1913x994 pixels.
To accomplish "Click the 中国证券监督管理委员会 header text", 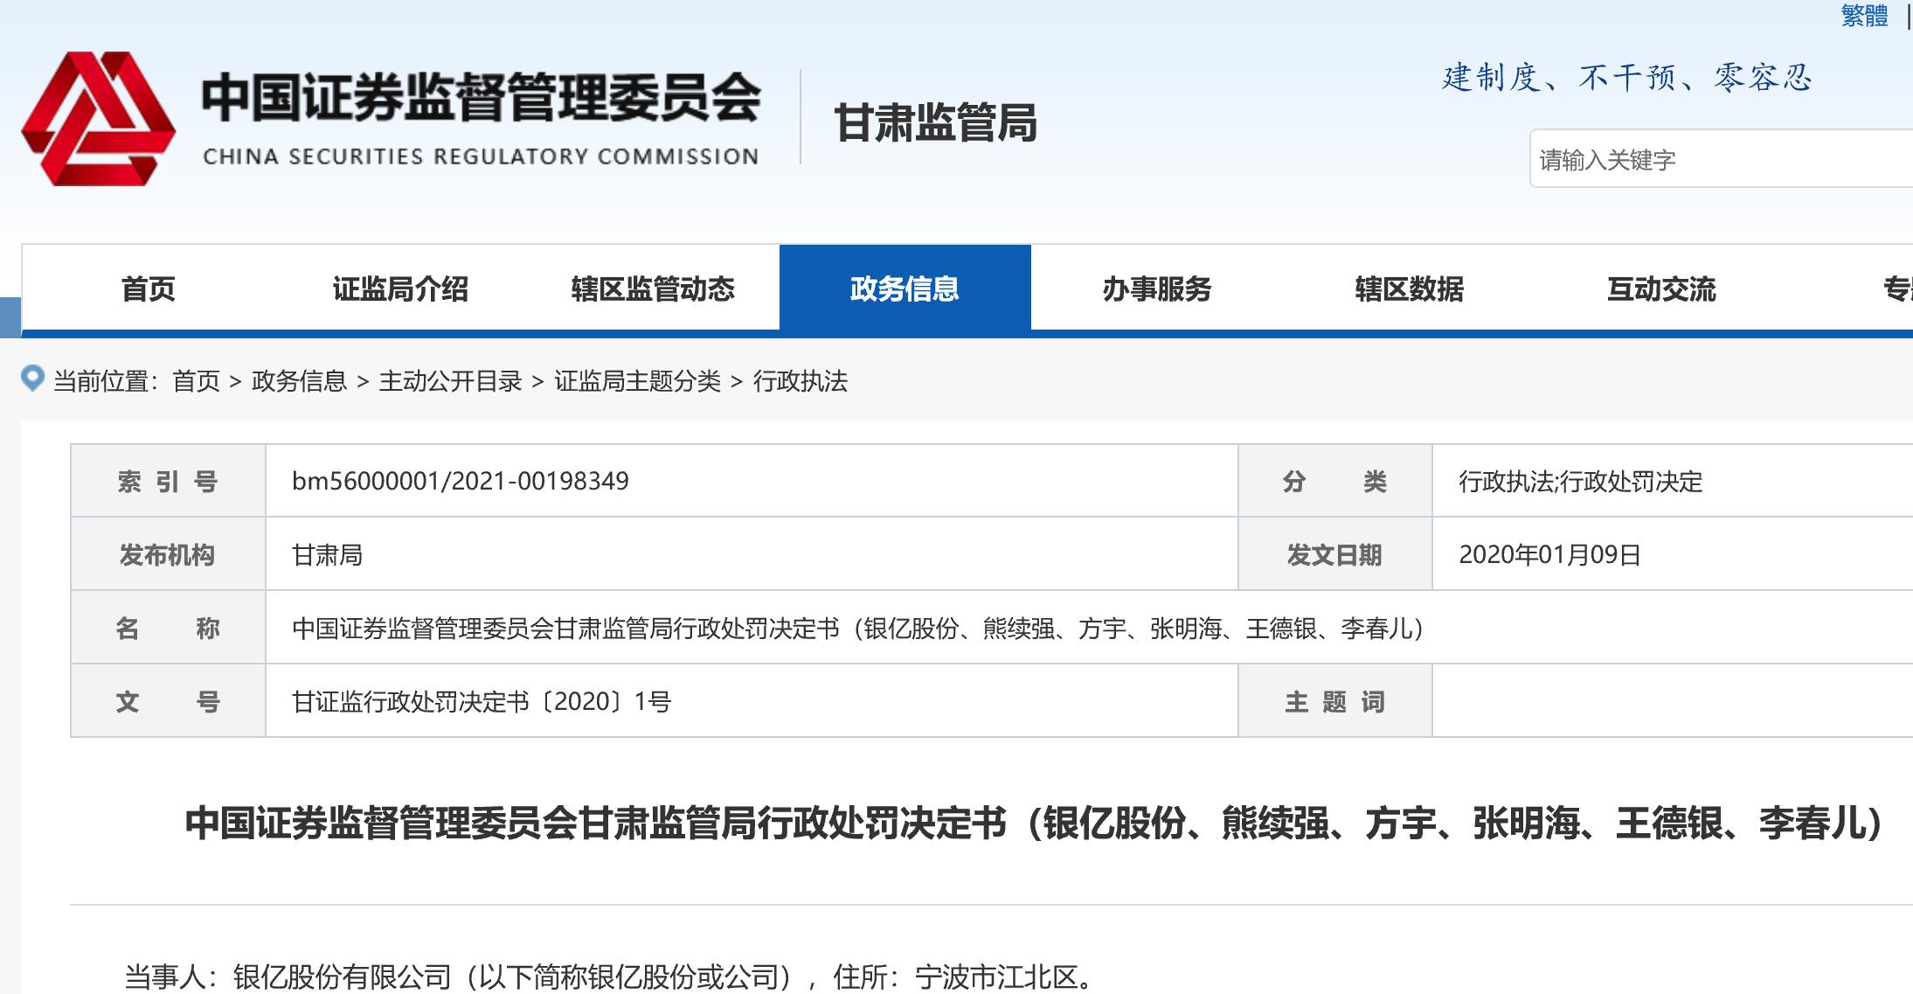I will [x=481, y=98].
